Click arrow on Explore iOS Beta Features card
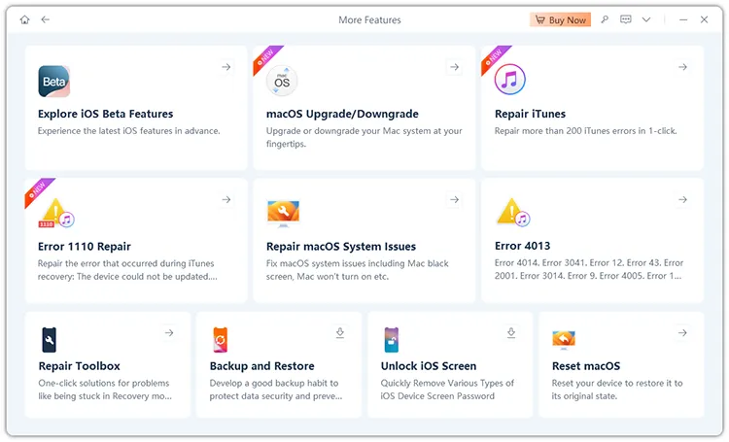Image resolution: width=729 pixels, height=442 pixels. coord(226,67)
